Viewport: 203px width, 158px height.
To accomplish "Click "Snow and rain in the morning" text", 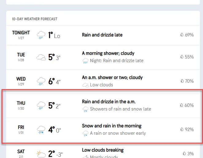I will pos(112,126).
